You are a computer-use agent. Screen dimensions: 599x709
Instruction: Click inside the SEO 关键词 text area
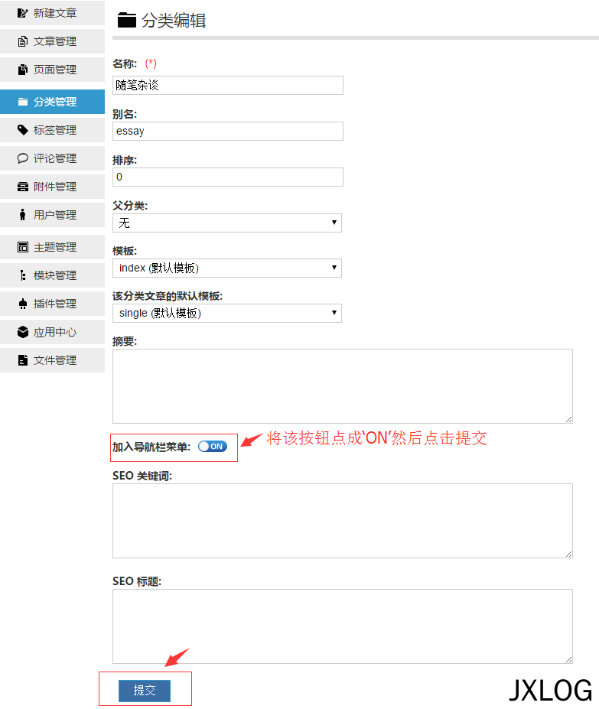click(343, 521)
